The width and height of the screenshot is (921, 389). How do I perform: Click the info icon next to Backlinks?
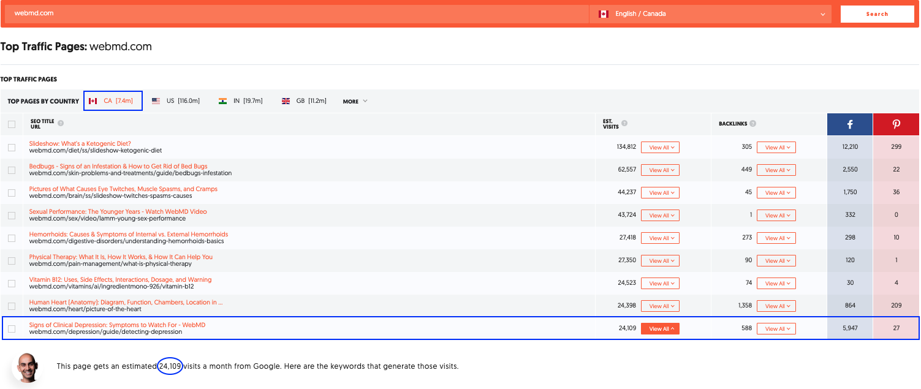click(752, 123)
